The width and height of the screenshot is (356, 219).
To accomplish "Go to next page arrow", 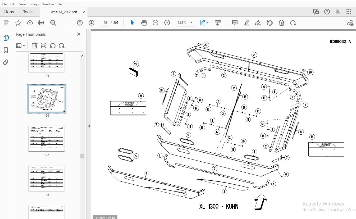I will tap(92, 23).
